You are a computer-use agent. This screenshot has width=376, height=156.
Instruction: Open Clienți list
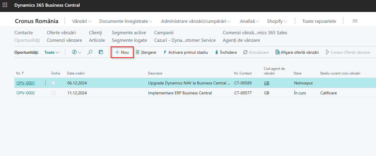[x=95, y=32]
